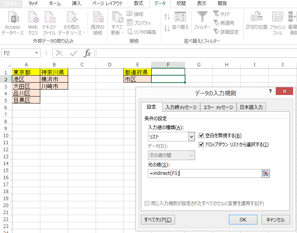Switch to the タッチ ribbon tab
297x233 pixels.
[x=33, y=3]
